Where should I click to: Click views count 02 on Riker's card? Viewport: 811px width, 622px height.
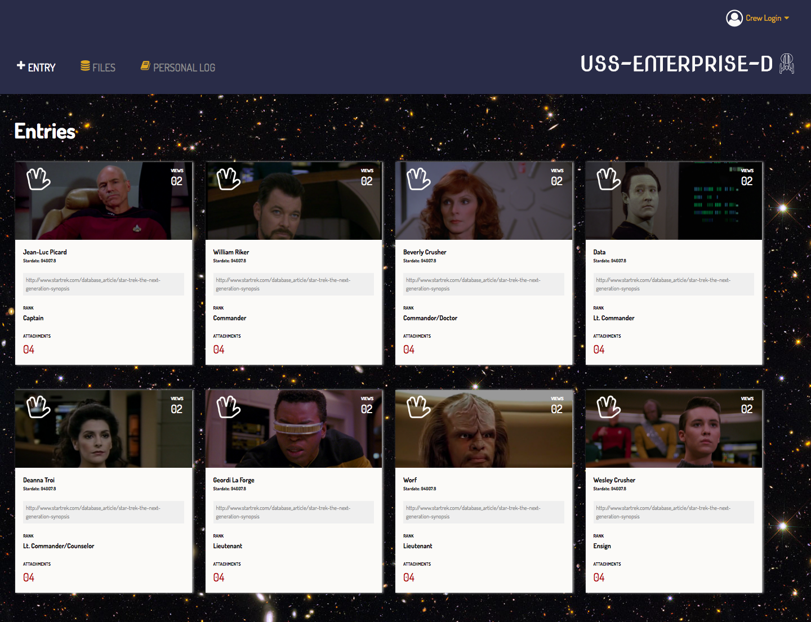point(367,181)
